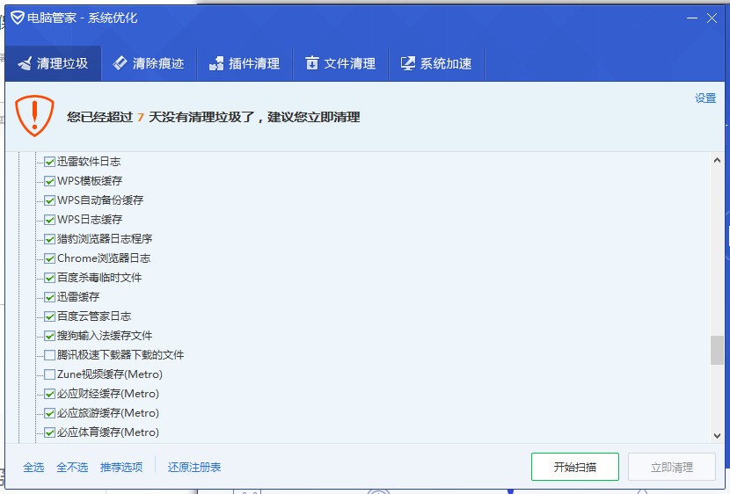Uncheck 迅雷软件日志 checkbox

(49, 162)
